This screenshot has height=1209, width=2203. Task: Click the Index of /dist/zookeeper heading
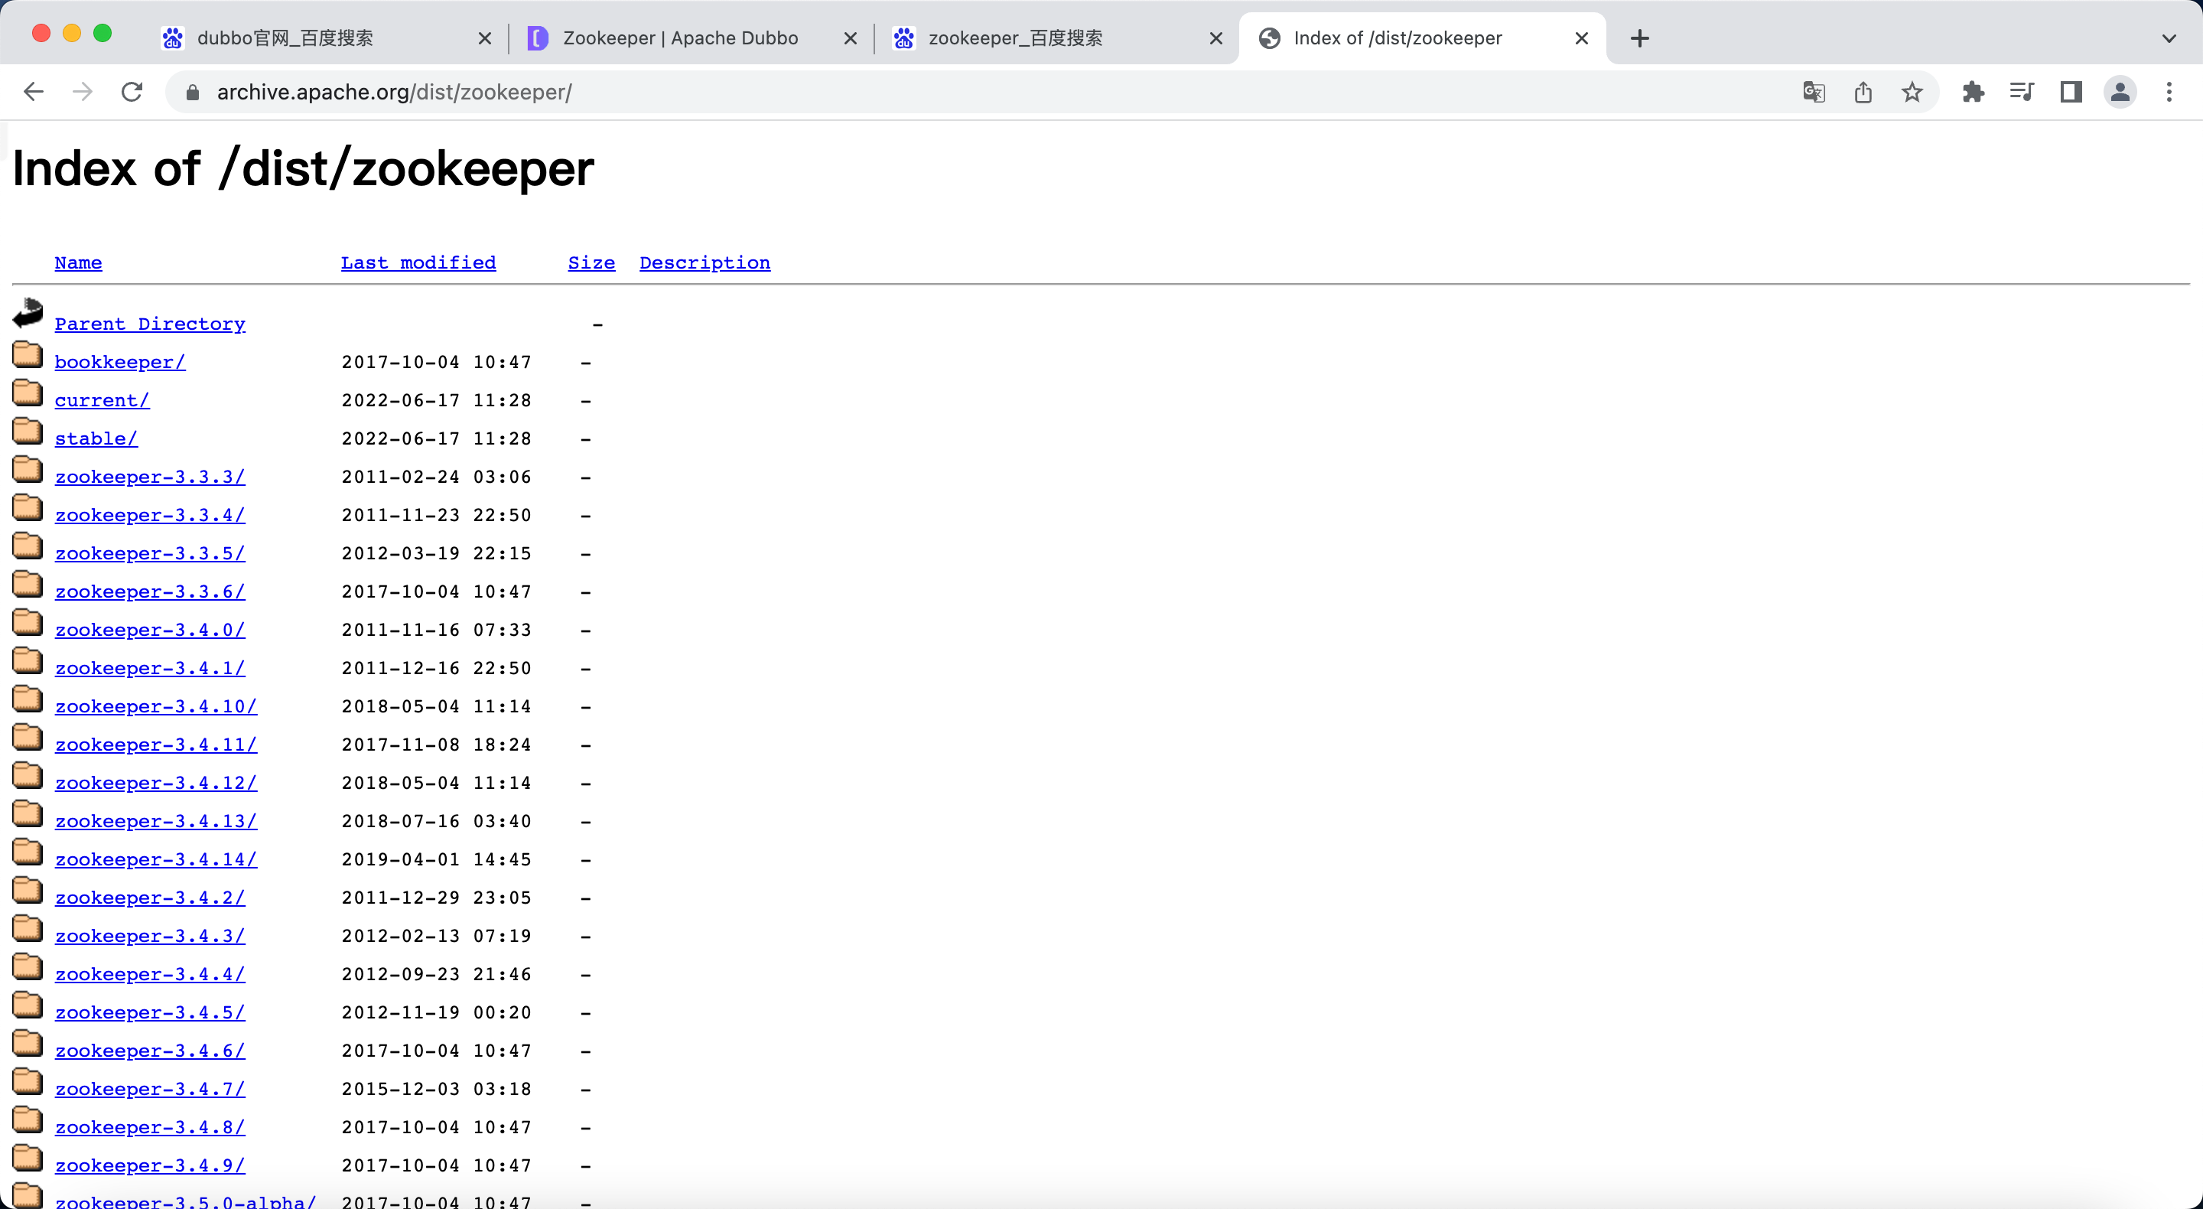pos(303,168)
